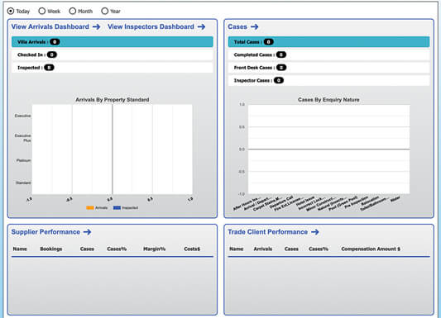441x318 pixels.
Task: Select the Front Desk Cases row
Action: coord(328,68)
